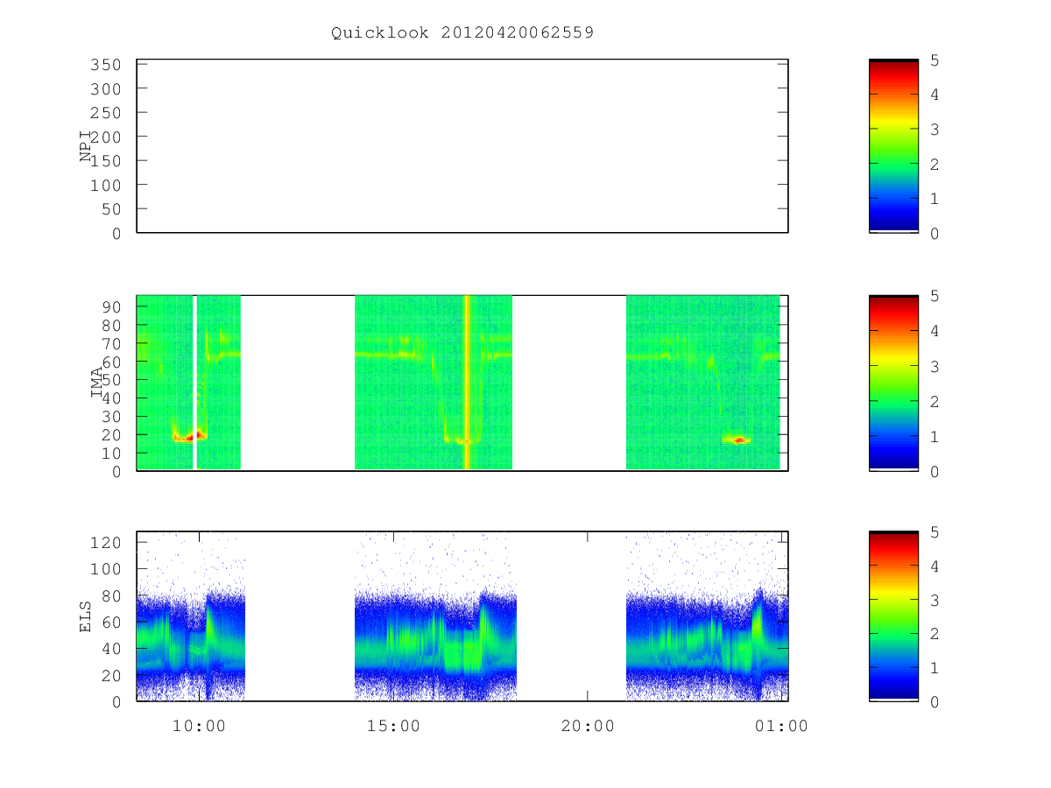Click the 300 tick on NPI axis
1051x788 pixels.
[106, 89]
